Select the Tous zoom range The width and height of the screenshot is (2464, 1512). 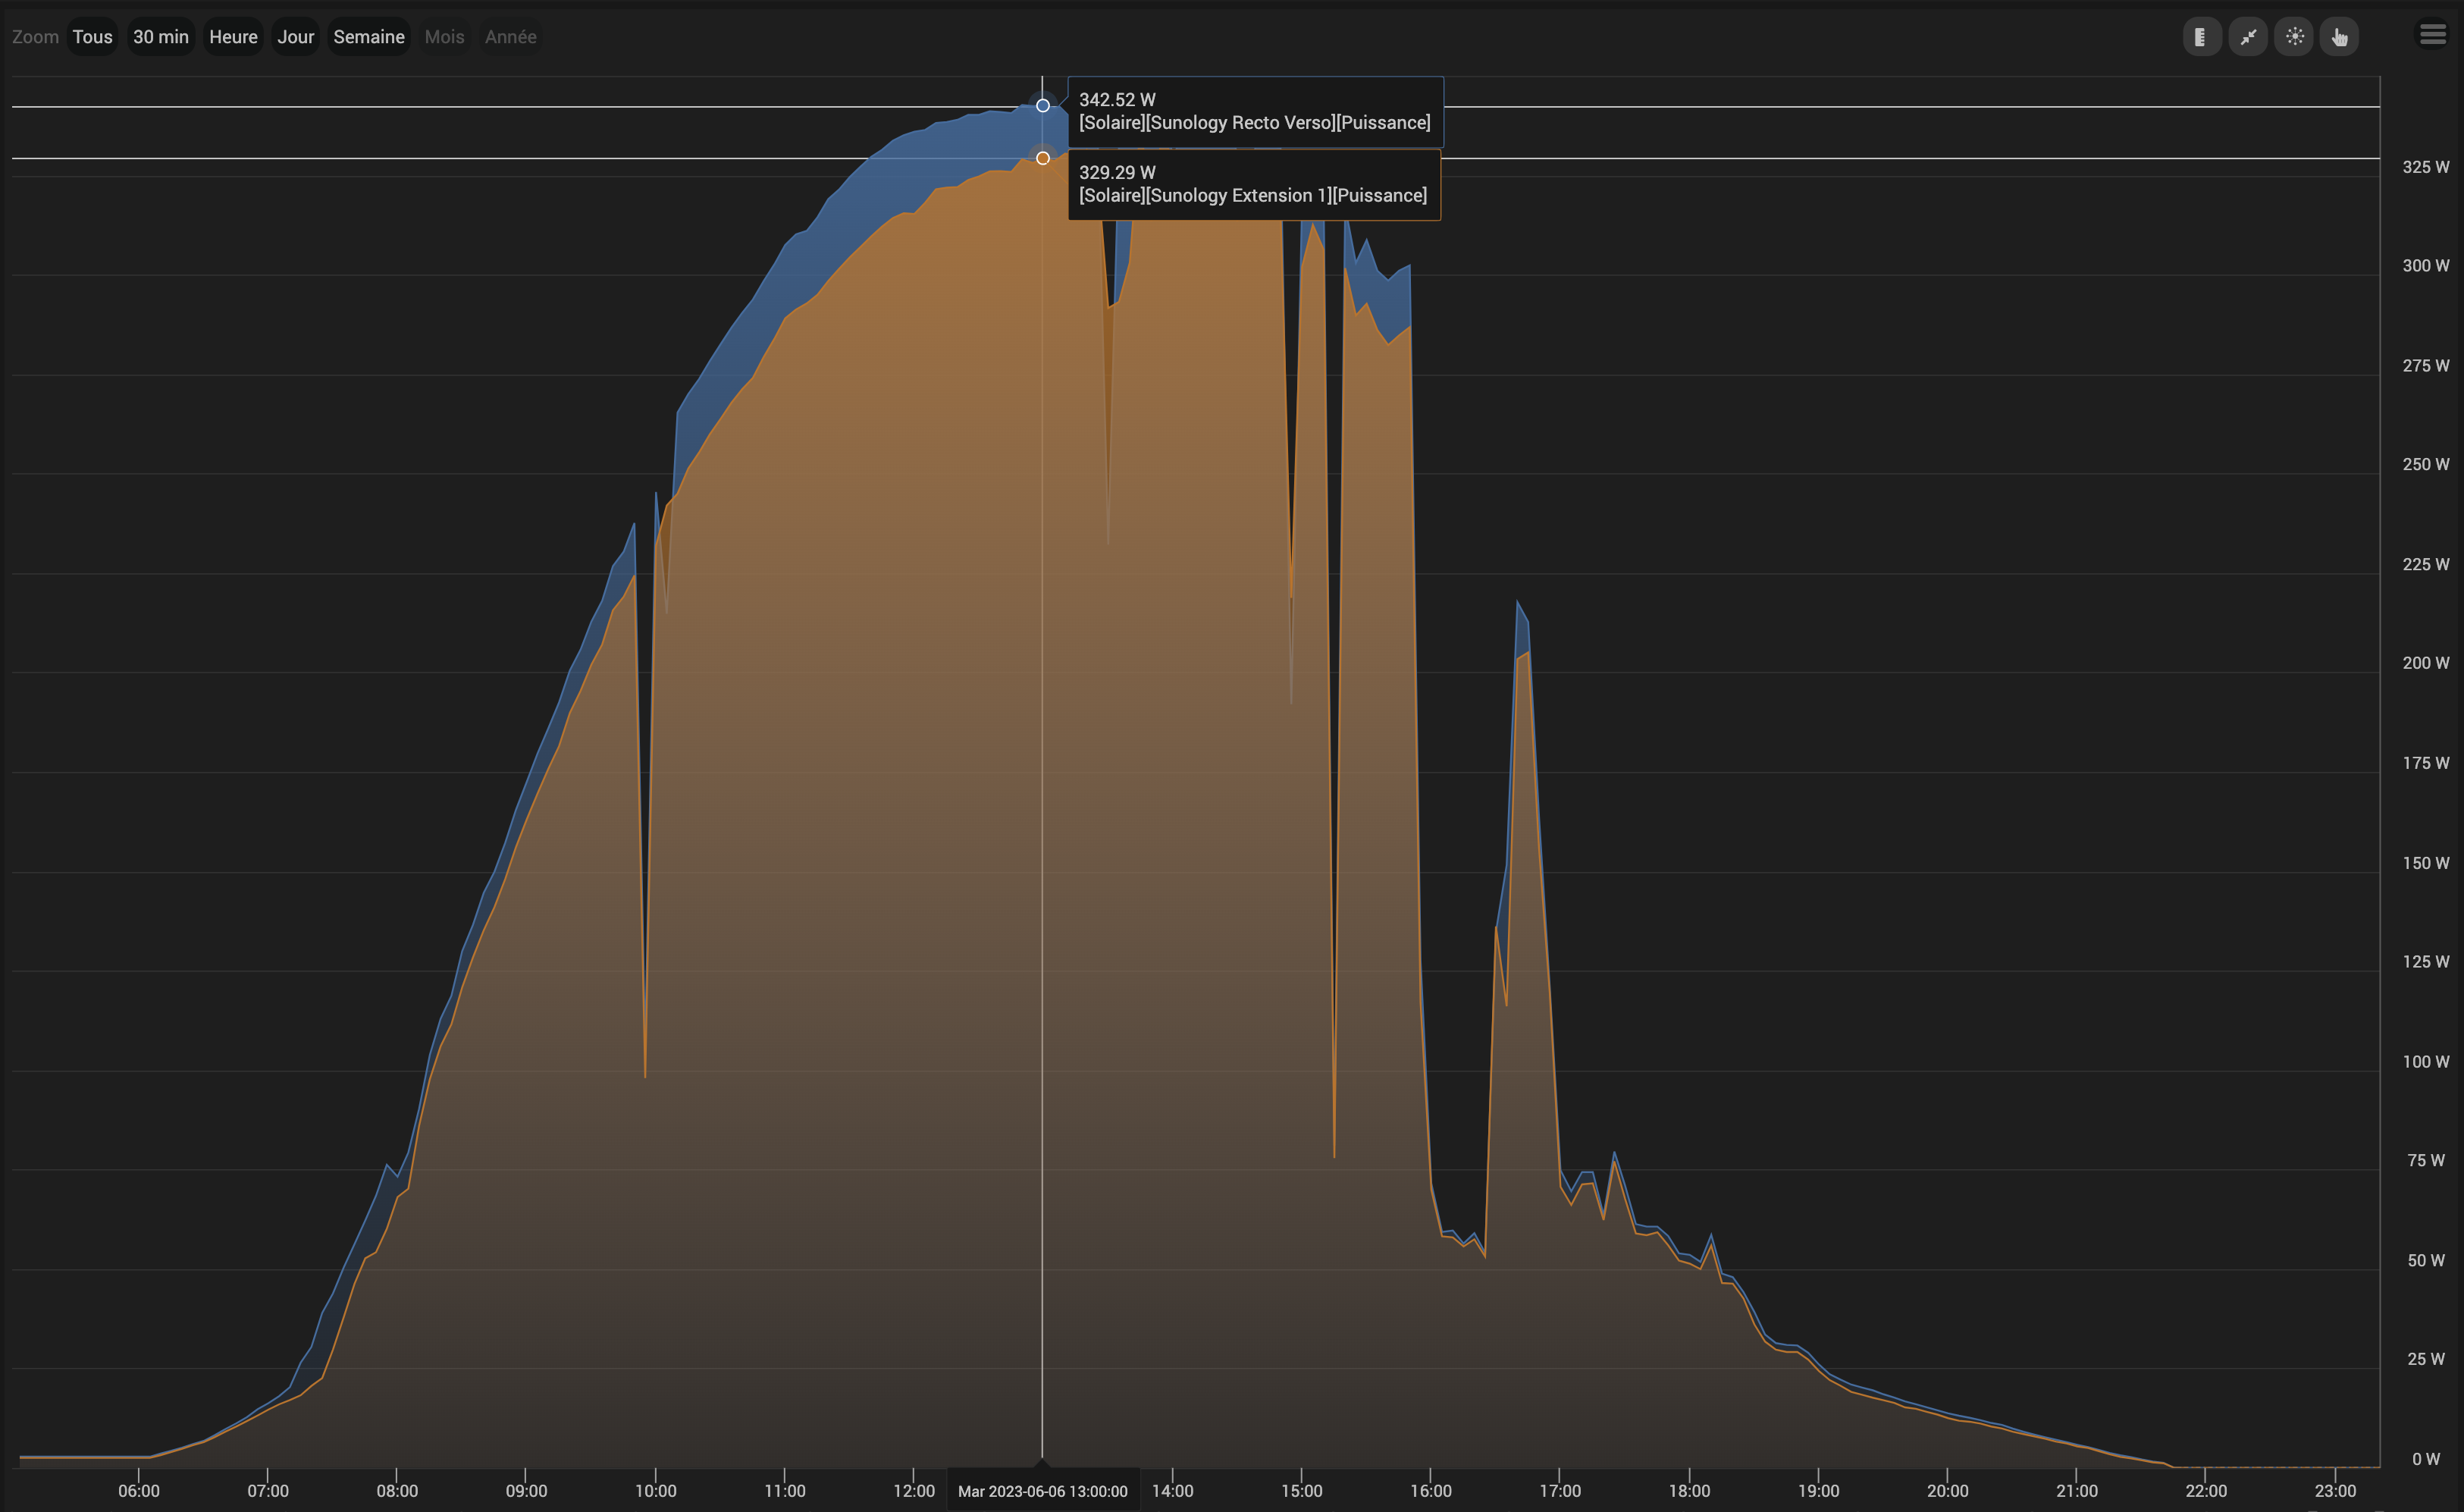tap(92, 37)
